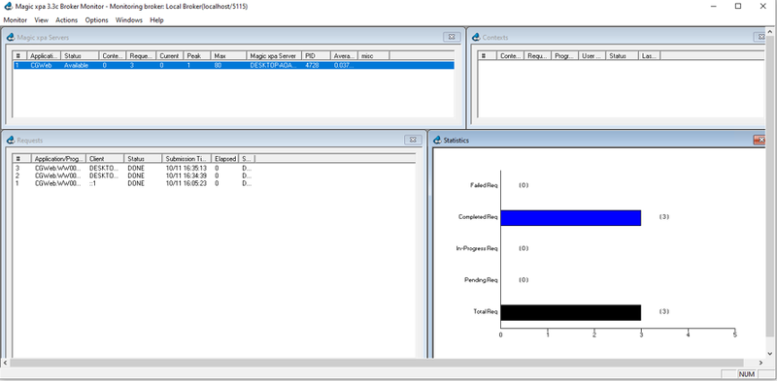The width and height of the screenshot is (777, 381).
Task: Click the black Total Req bar
Action: click(x=571, y=313)
